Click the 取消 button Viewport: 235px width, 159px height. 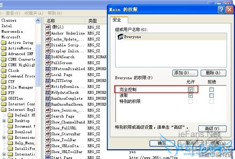(x=190, y=143)
